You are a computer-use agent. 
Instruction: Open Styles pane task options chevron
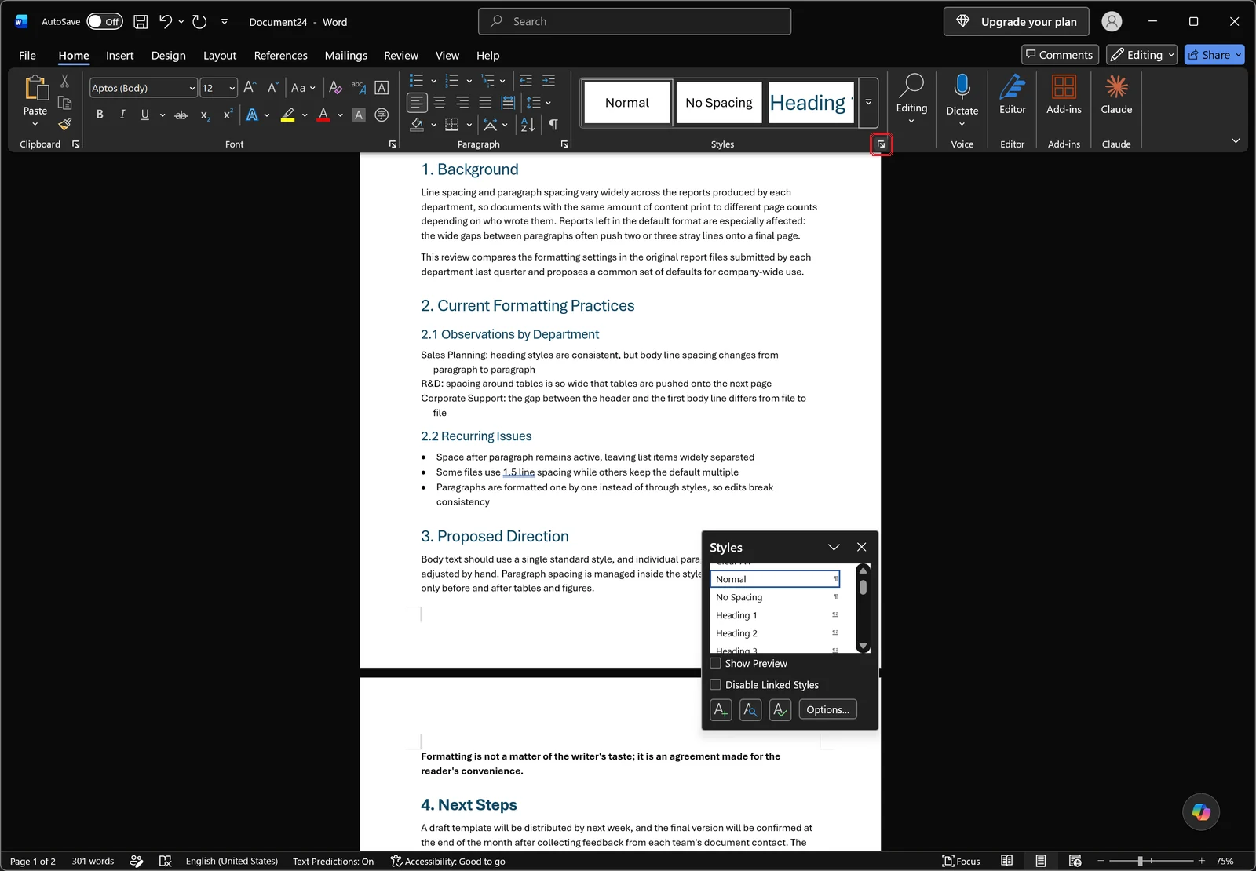(x=834, y=547)
